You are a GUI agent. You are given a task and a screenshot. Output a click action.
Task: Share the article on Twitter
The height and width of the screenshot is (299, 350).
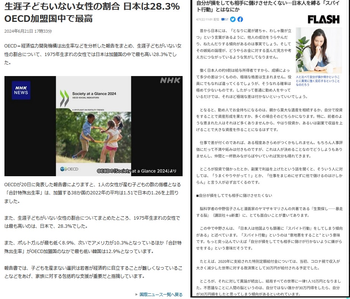pos(233,19)
